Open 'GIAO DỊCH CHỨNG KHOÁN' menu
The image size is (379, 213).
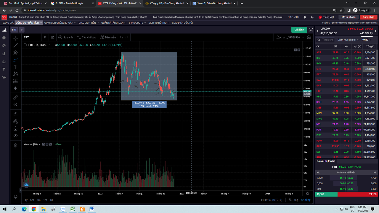[60, 23]
